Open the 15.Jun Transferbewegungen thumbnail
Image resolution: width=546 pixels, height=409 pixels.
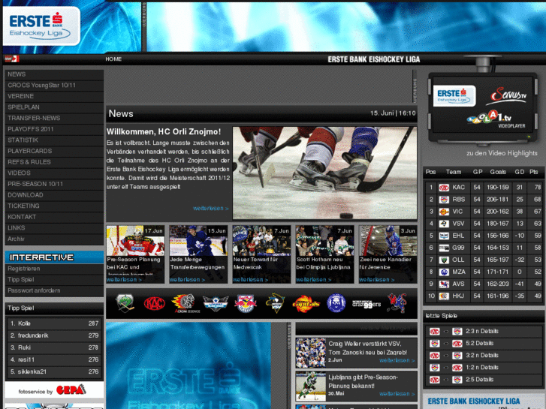198,241
